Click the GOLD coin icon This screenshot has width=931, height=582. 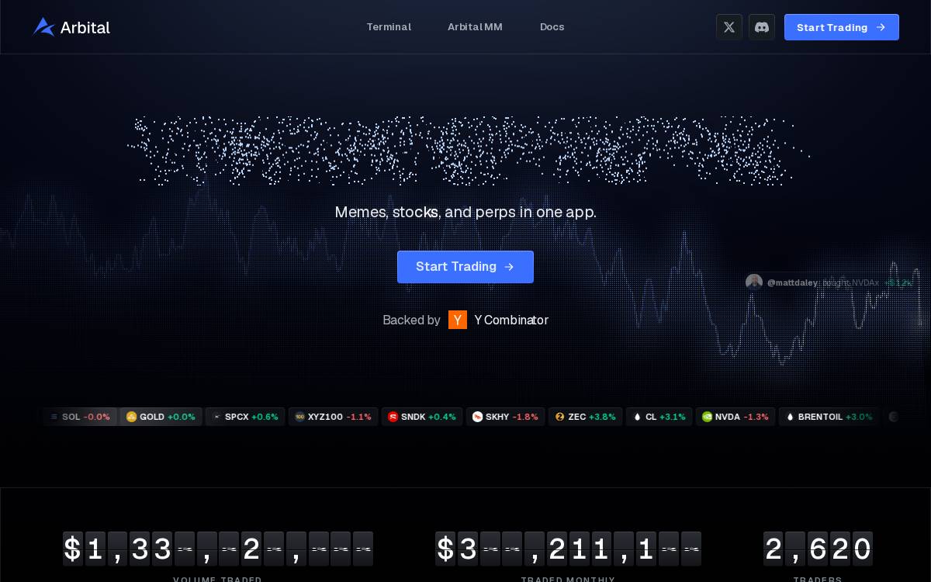click(x=131, y=417)
